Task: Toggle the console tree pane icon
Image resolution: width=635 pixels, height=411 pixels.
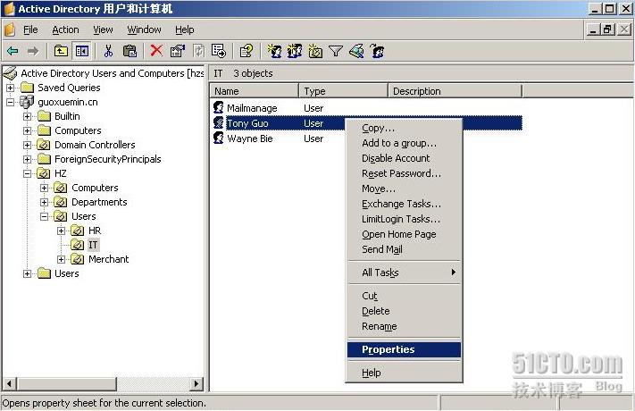Action: tap(82, 51)
